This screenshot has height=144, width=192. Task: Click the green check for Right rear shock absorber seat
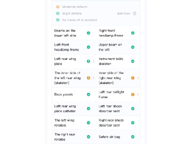click(133, 123)
